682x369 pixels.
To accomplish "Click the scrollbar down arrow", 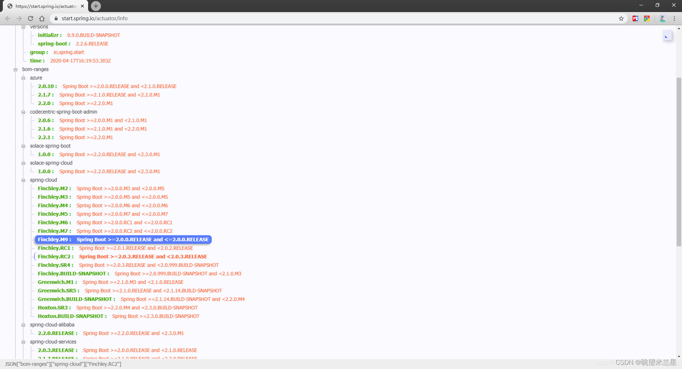I will pos(679,356).
